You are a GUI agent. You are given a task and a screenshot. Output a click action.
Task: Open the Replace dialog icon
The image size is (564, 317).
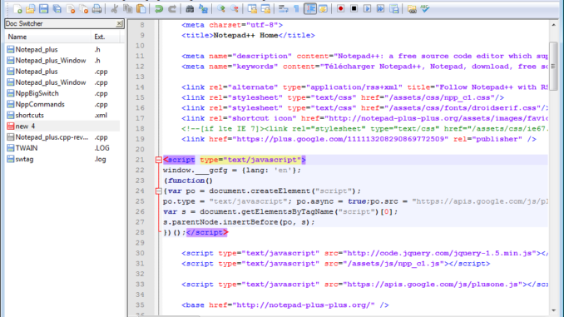(203, 9)
